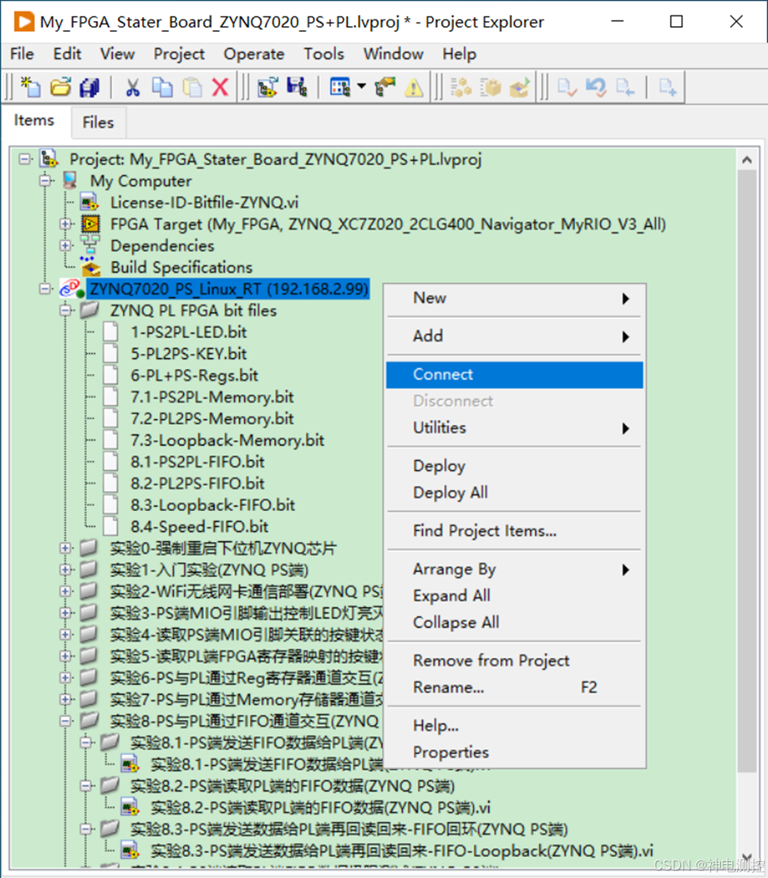Click the Build Specifications box icon
The height and width of the screenshot is (878, 768).
pos(89,267)
